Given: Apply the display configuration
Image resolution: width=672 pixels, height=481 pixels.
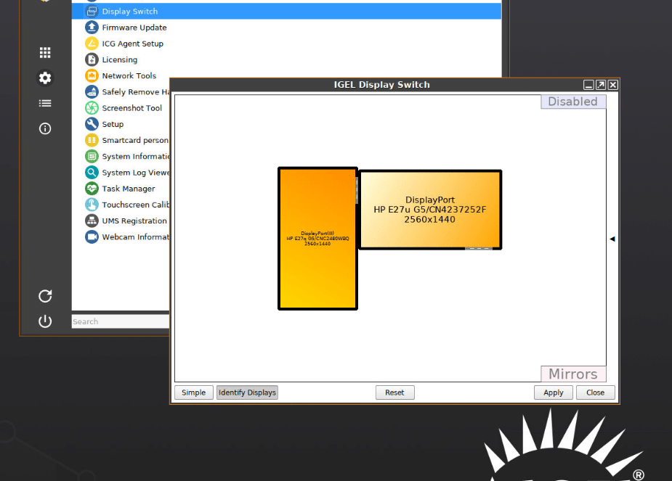Looking at the screenshot, I should (554, 392).
